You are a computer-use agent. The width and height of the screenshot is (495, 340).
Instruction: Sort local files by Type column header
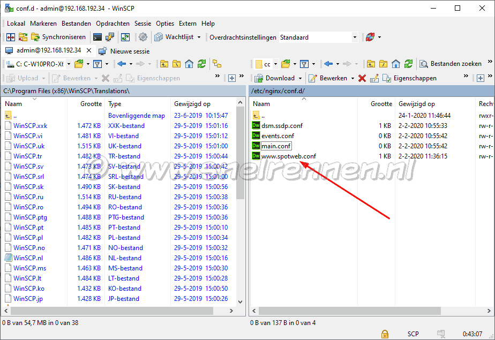(x=138, y=104)
